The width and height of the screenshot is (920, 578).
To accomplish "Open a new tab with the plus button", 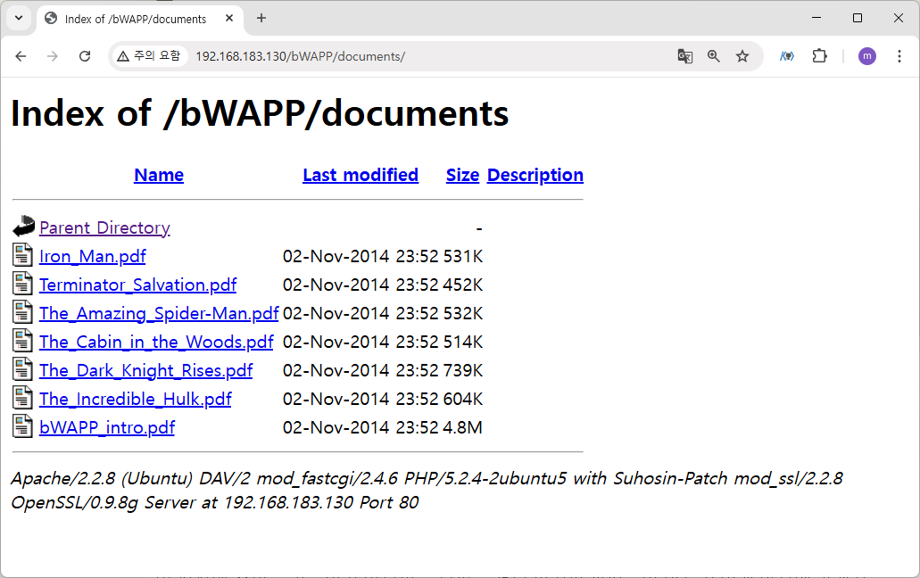I will [261, 18].
